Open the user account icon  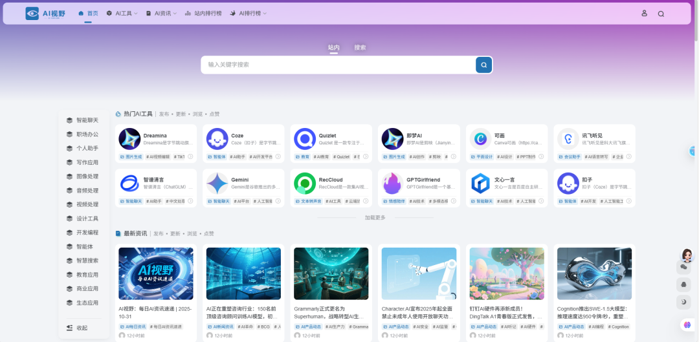tap(644, 14)
